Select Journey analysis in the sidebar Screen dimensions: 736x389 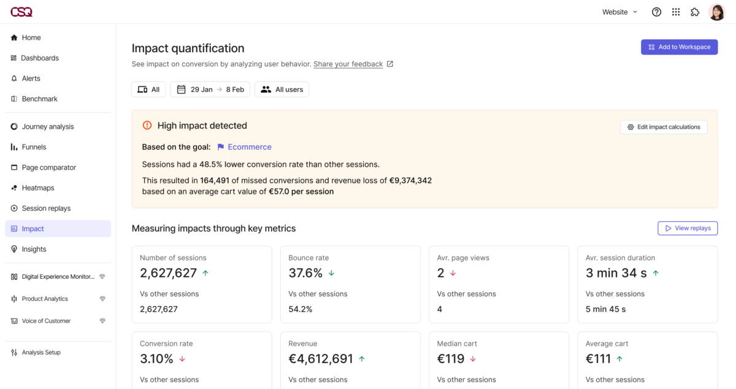pos(48,126)
